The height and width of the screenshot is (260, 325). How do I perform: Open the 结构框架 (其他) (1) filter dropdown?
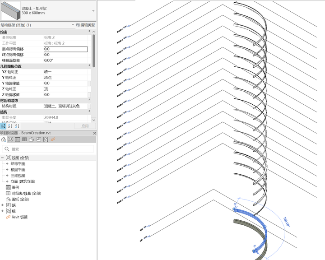(73, 25)
